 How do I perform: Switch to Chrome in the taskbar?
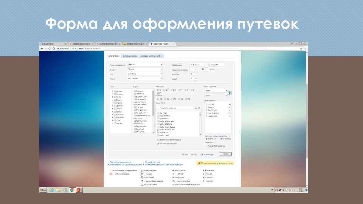pos(72,190)
